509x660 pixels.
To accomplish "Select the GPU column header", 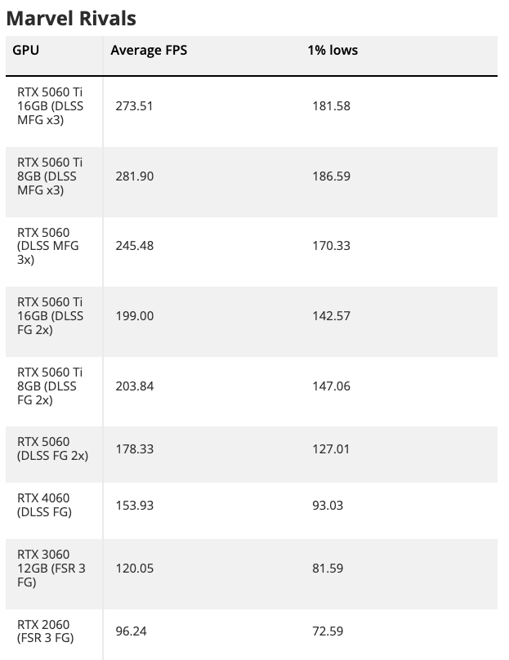I will click(x=26, y=50).
